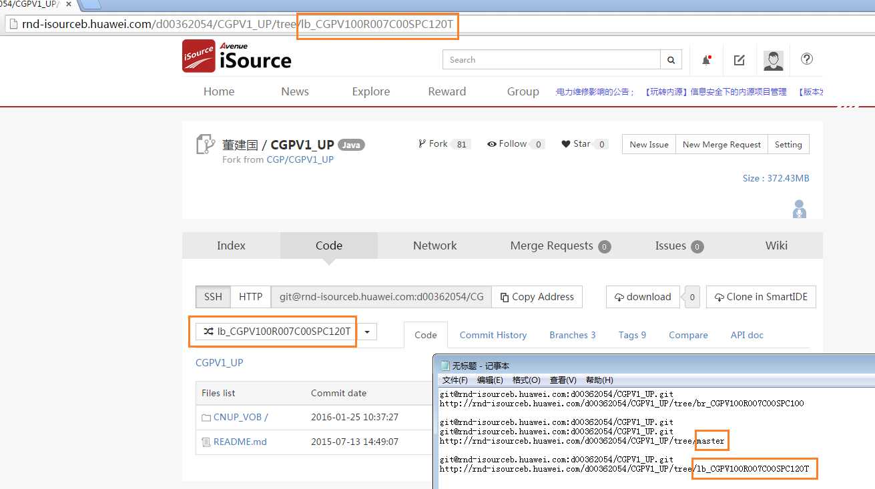Open Compare sub-tab
The image size is (875, 489).
click(x=688, y=335)
